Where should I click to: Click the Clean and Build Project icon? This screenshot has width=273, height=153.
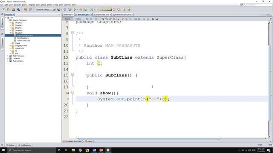tap(70, 9)
